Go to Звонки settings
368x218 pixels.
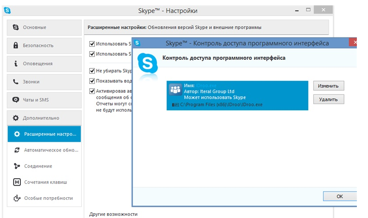point(44,82)
